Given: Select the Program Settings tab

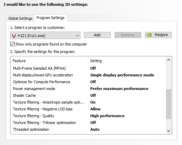Looking at the screenshot, I should pyautogui.click(x=50, y=18).
